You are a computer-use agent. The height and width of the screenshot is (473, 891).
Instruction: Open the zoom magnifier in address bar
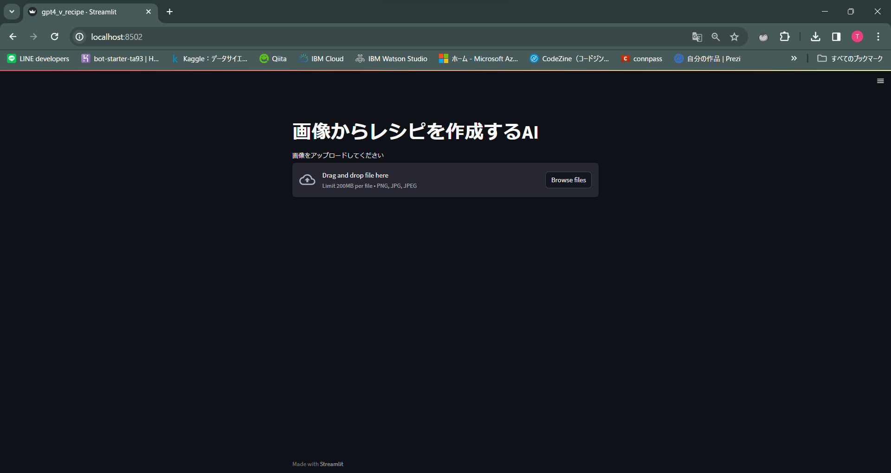click(716, 37)
